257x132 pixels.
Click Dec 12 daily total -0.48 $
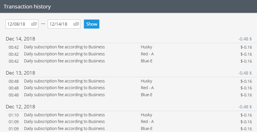pos(245,107)
